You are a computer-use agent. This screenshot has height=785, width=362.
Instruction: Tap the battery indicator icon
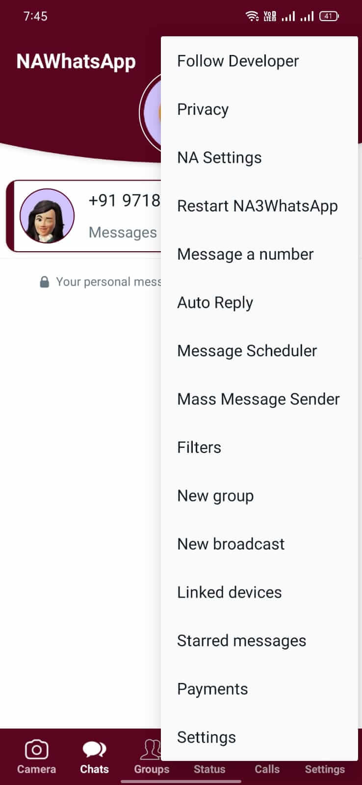click(x=329, y=16)
